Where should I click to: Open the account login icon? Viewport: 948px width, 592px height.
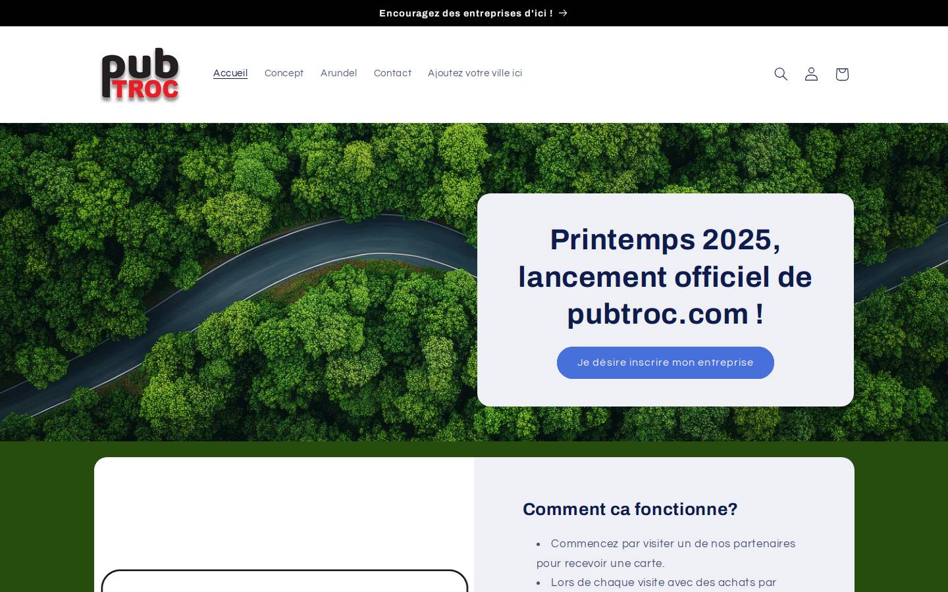pyautogui.click(x=811, y=74)
